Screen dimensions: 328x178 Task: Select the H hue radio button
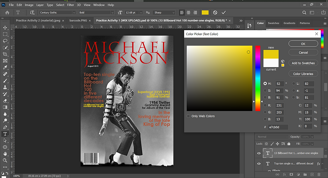point(265,83)
